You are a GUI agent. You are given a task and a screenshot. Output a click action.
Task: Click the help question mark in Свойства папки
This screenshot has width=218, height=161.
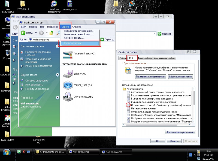pyautogui.click(x=188, y=51)
